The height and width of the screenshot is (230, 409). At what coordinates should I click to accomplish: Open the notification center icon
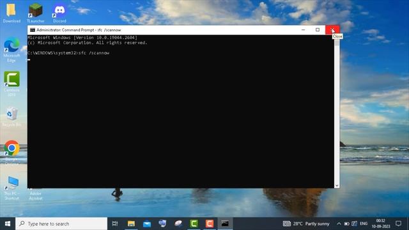398,224
